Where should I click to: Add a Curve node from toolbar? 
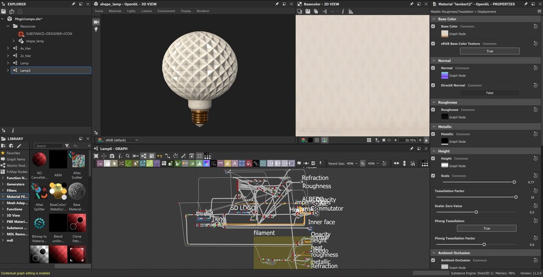point(129,164)
